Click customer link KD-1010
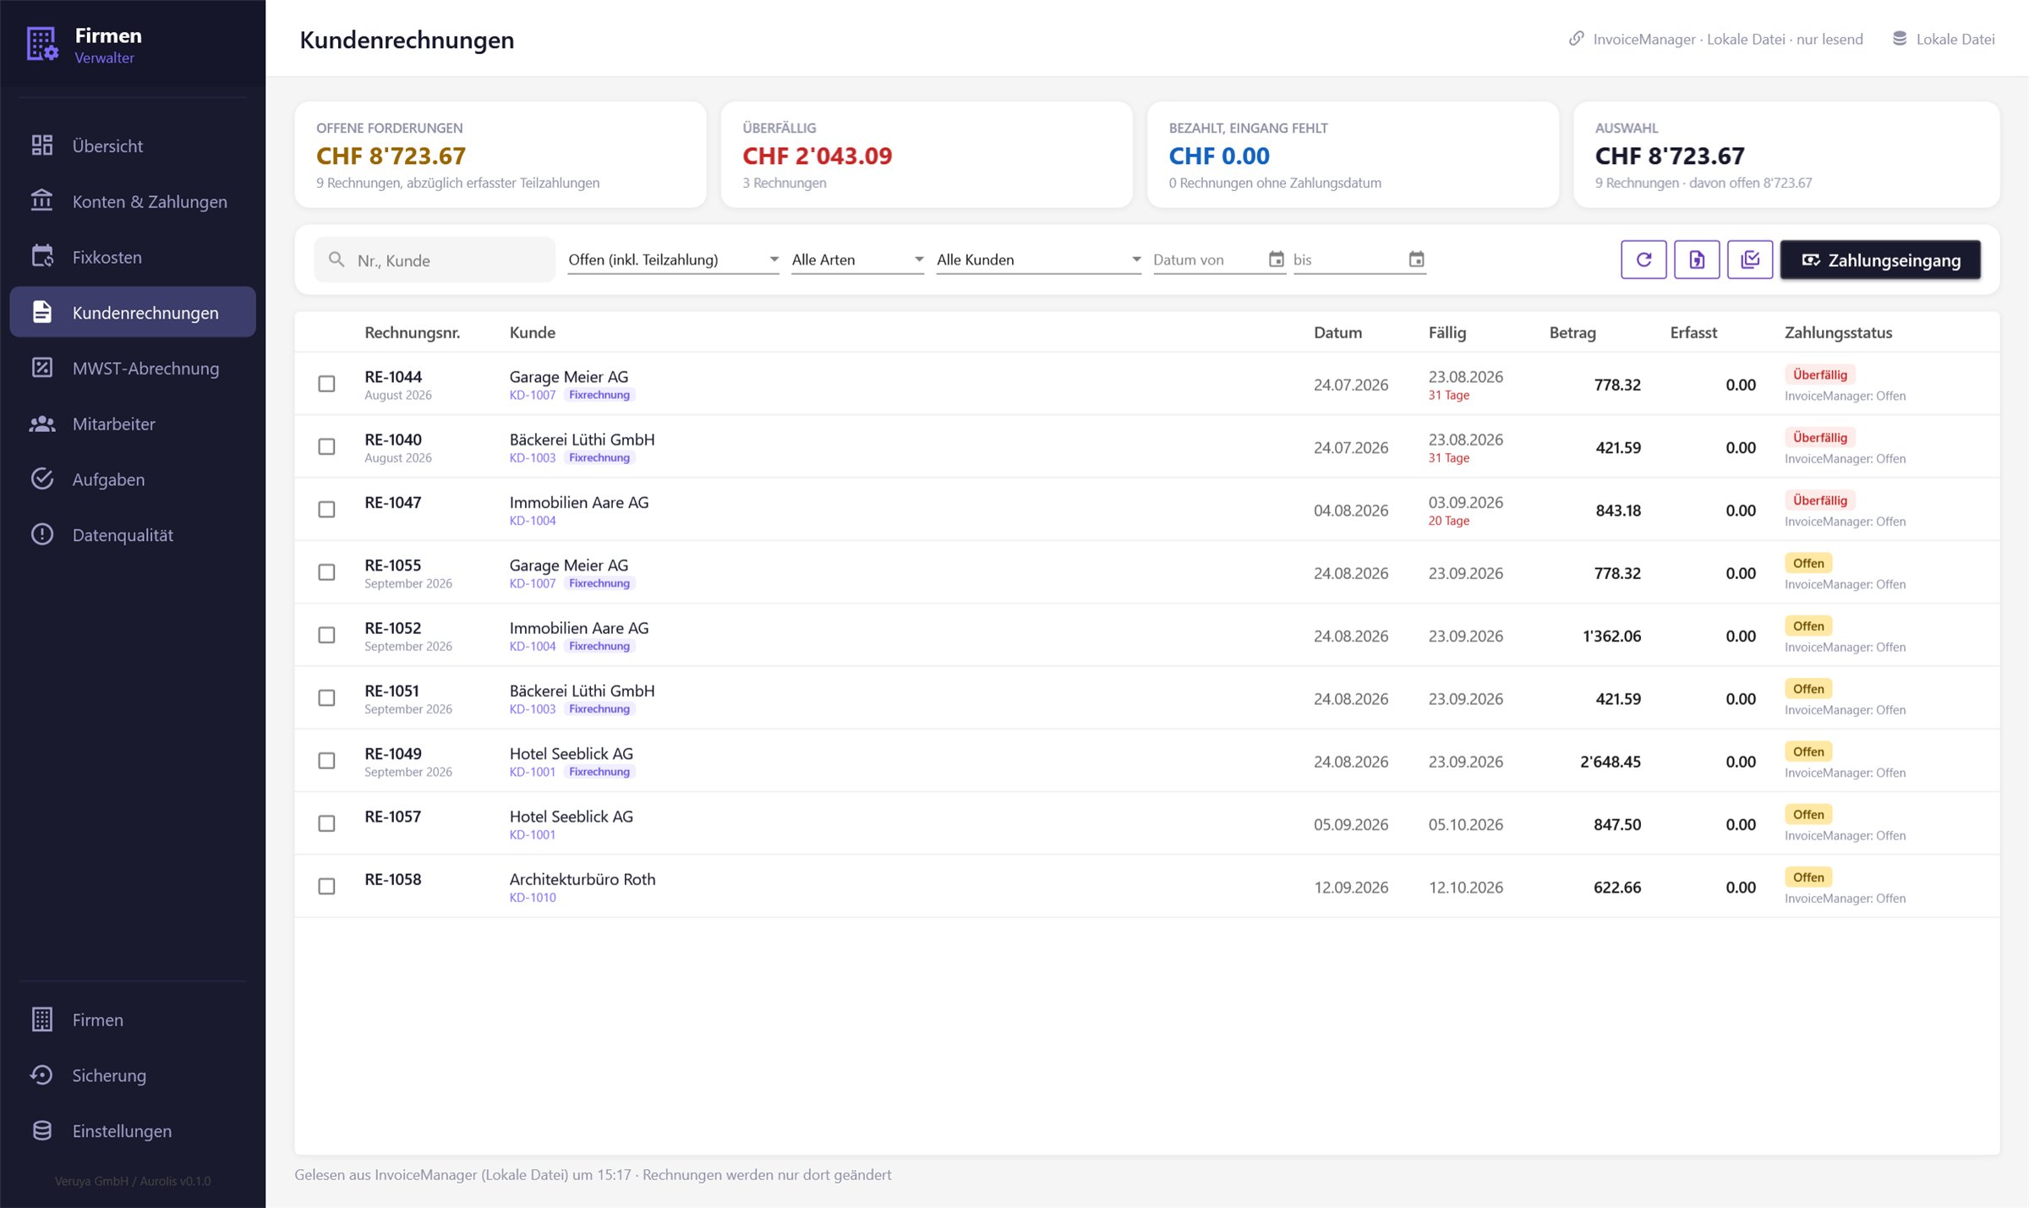Viewport: 2029px width, 1208px height. pyautogui.click(x=533, y=898)
